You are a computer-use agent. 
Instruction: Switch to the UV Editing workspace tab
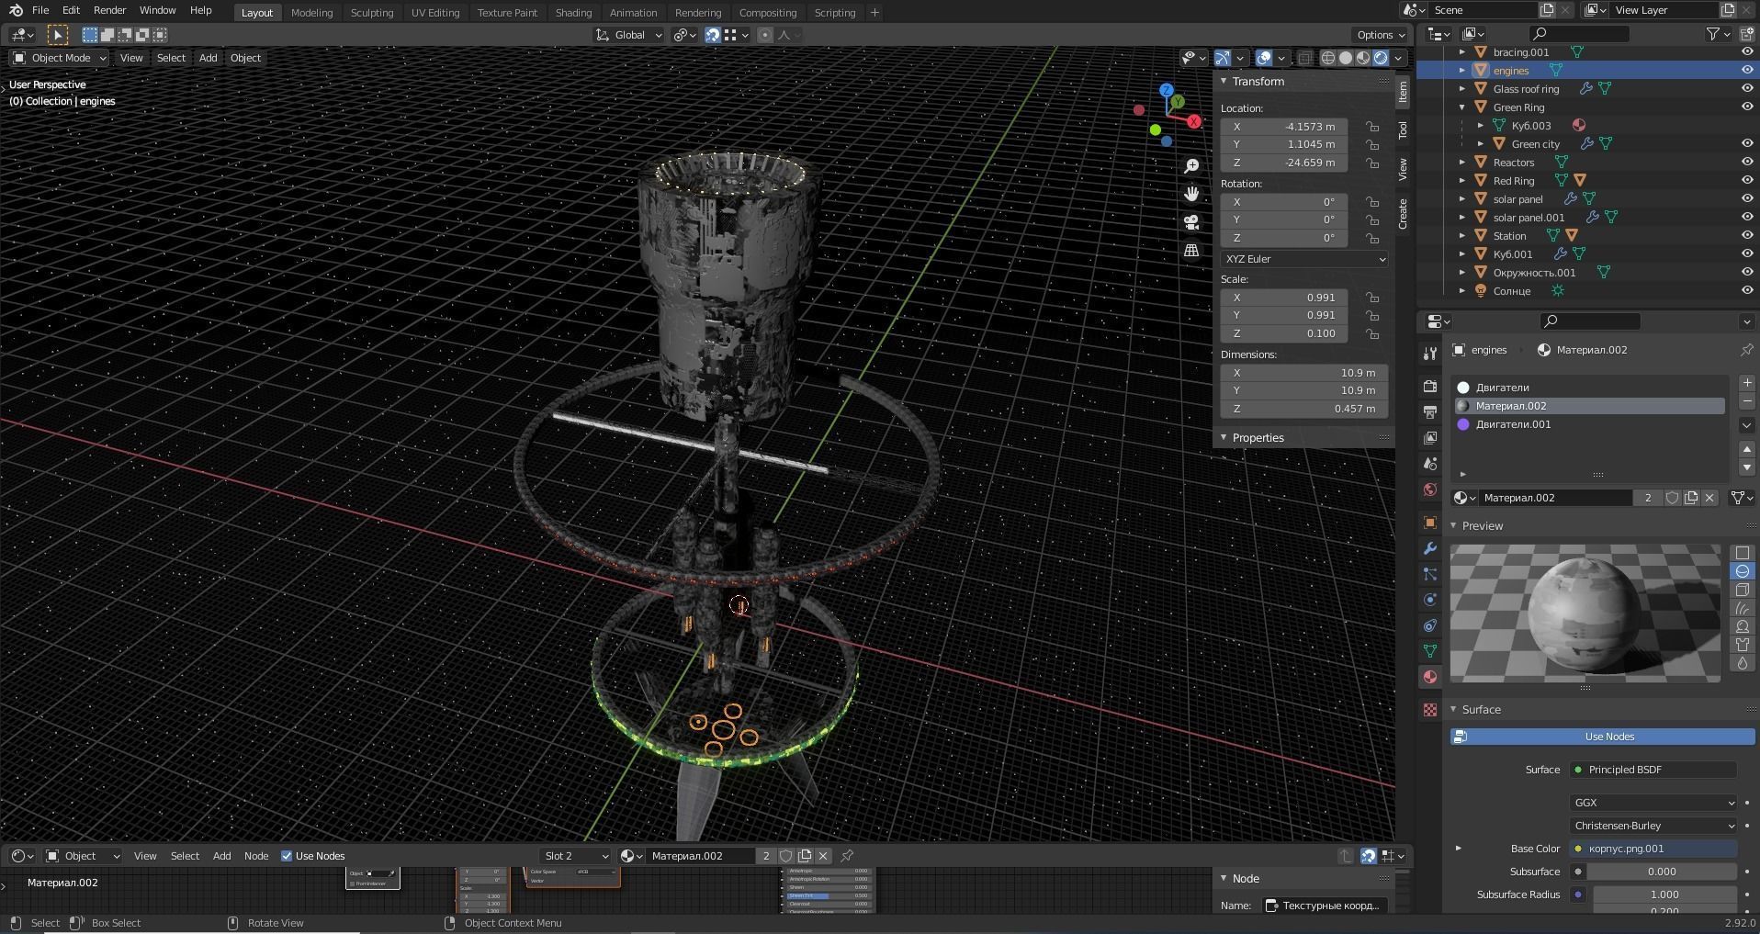435,13
